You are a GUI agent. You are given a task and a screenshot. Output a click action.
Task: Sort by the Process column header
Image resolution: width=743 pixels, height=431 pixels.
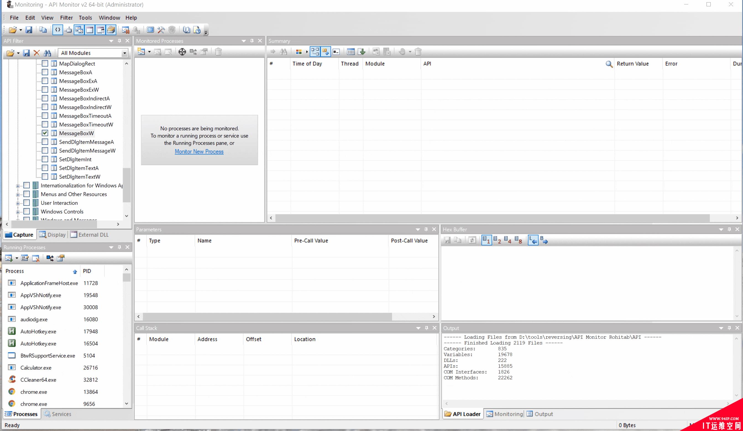click(x=42, y=271)
